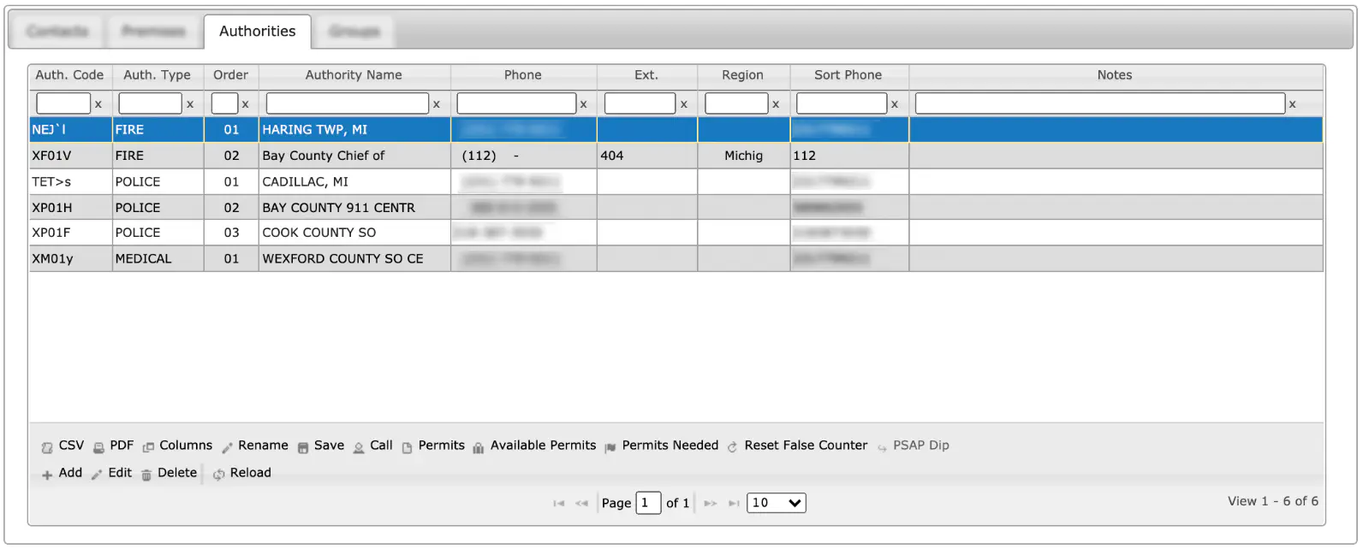Click the CSV export icon
This screenshot has width=1363, height=549.
point(47,447)
